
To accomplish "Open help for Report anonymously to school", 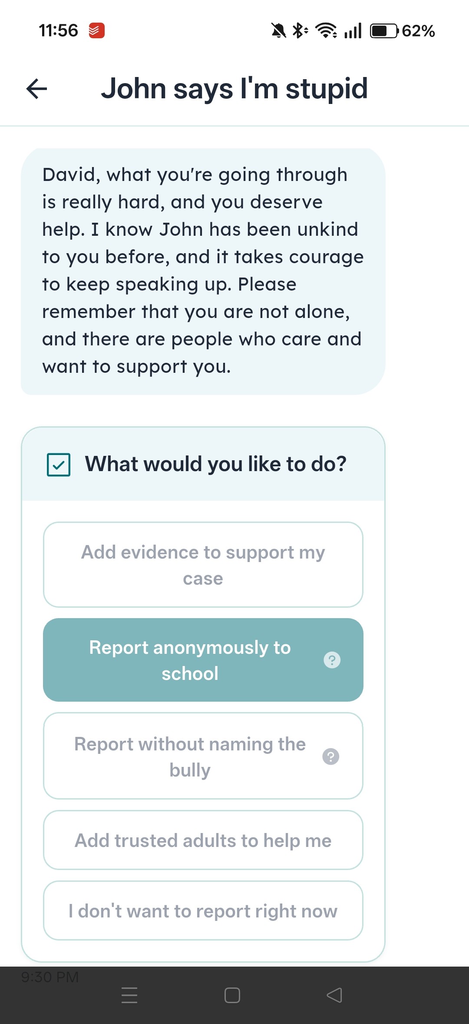I will (x=332, y=660).
